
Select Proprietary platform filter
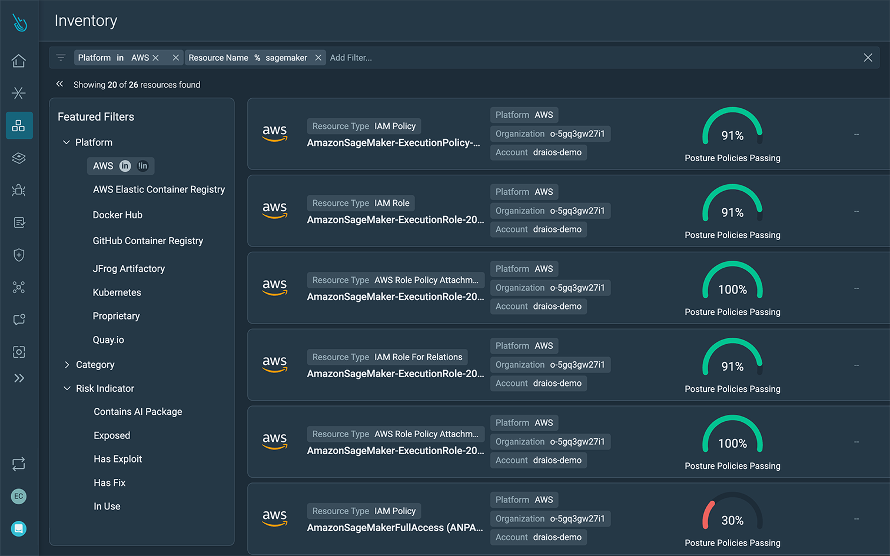coord(116,316)
